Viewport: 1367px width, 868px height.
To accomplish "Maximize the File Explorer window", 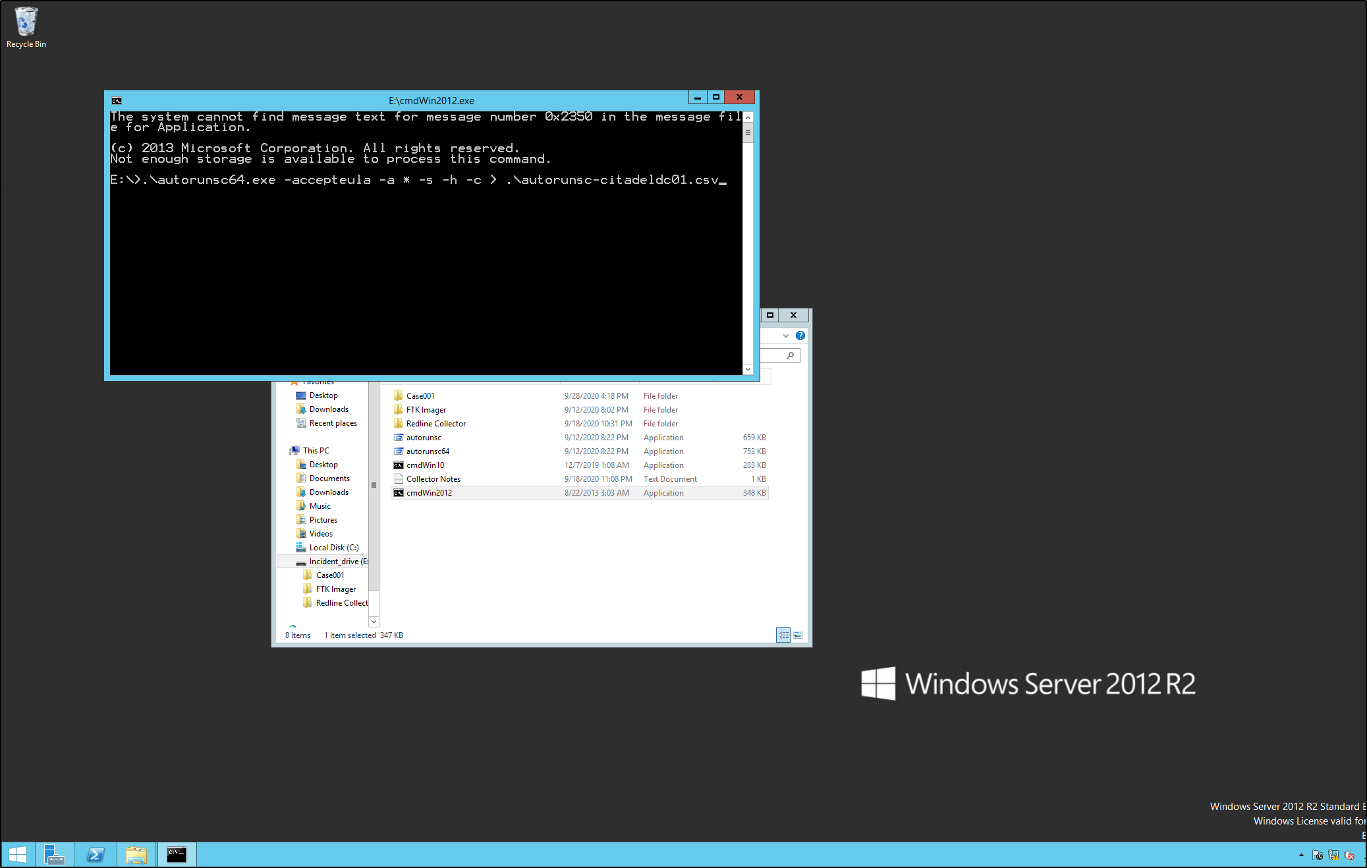I will [769, 315].
